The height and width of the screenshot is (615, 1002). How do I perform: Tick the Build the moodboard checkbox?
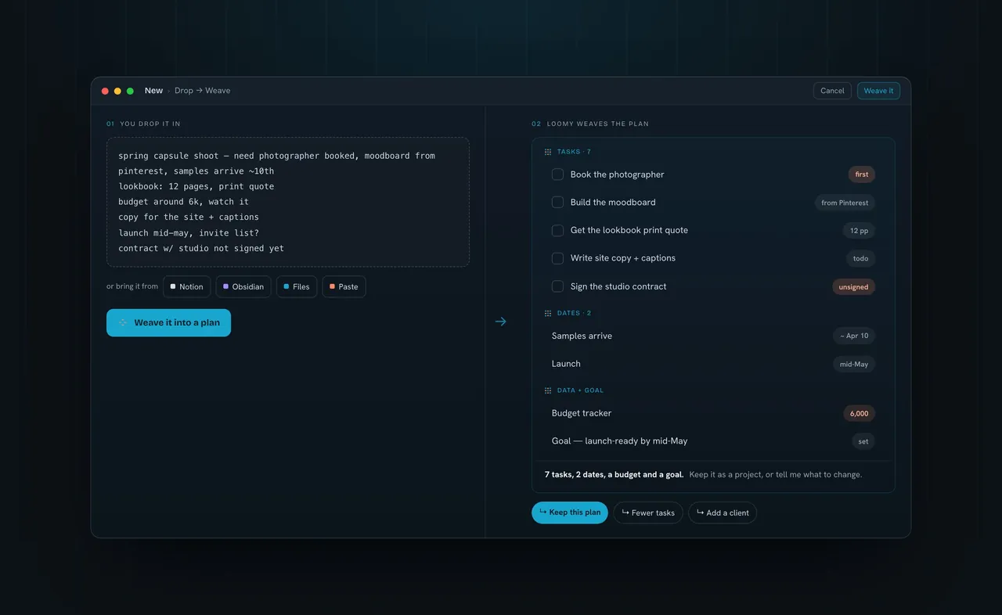tap(557, 202)
